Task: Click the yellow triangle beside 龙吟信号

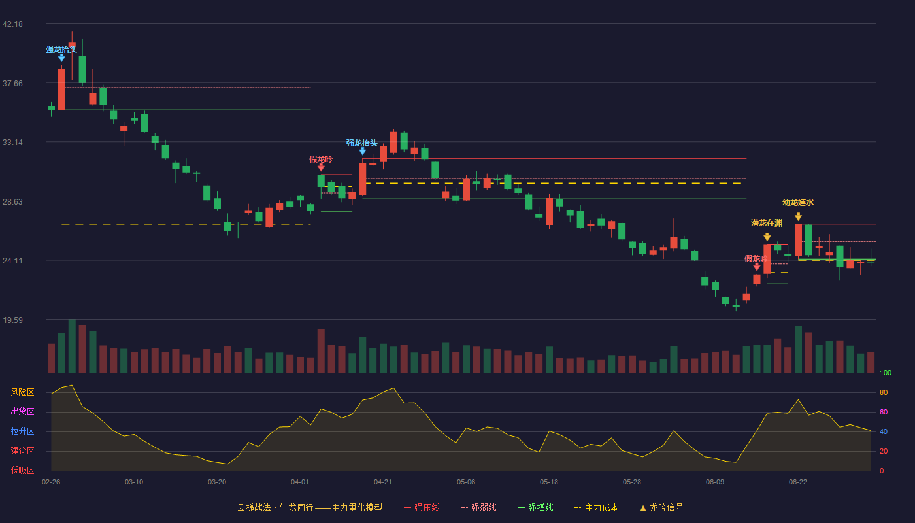Action: 643,507
